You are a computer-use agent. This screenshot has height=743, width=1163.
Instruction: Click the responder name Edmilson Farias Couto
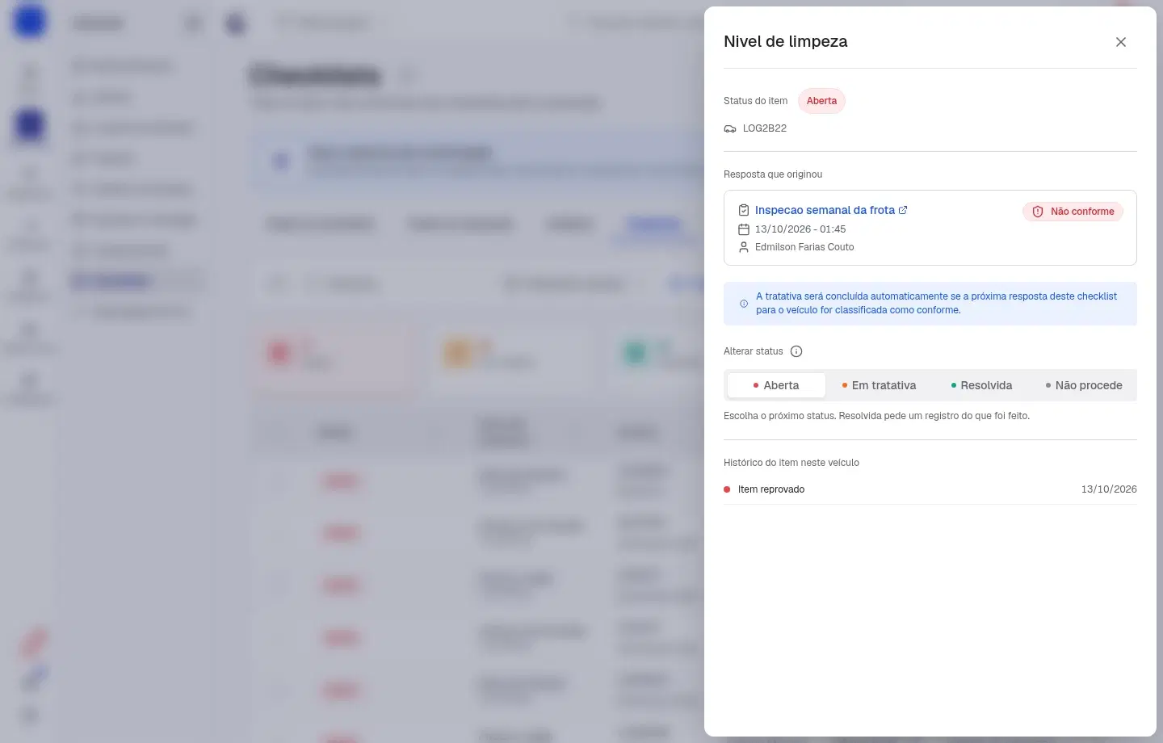pyautogui.click(x=804, y=247)
